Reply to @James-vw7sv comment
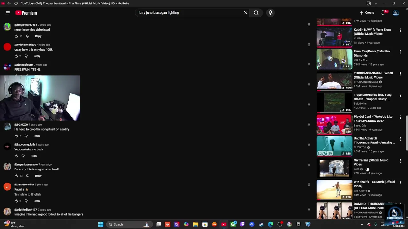This screenshot has height=229, width=408. pos(37,201)
